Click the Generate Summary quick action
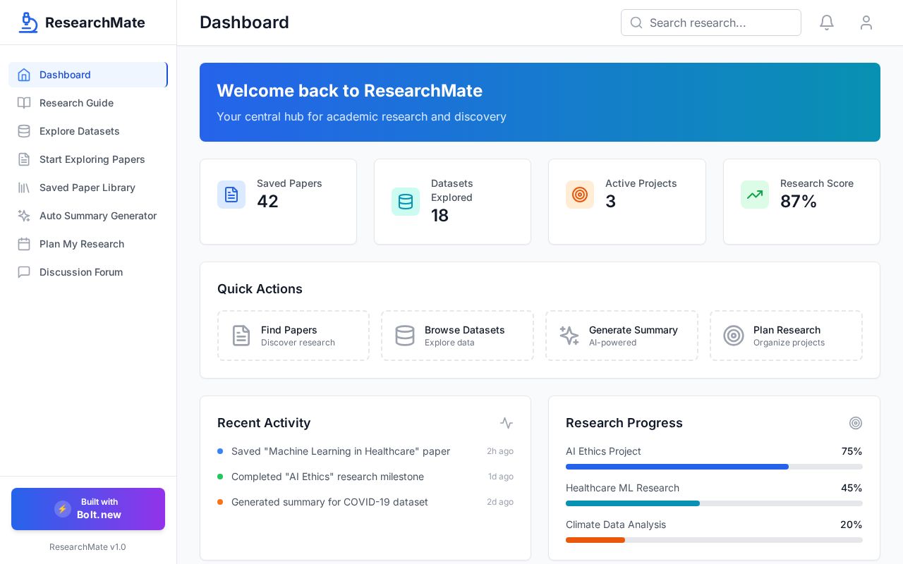Image resolution: width=903 pixels, height=564 pixels. [622, 336]
